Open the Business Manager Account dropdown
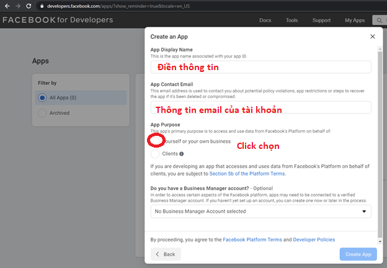This screenshot has width=387, height=268. 261,212
